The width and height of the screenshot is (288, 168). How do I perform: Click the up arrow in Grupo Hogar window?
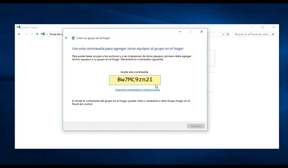[x=37, y=34]
